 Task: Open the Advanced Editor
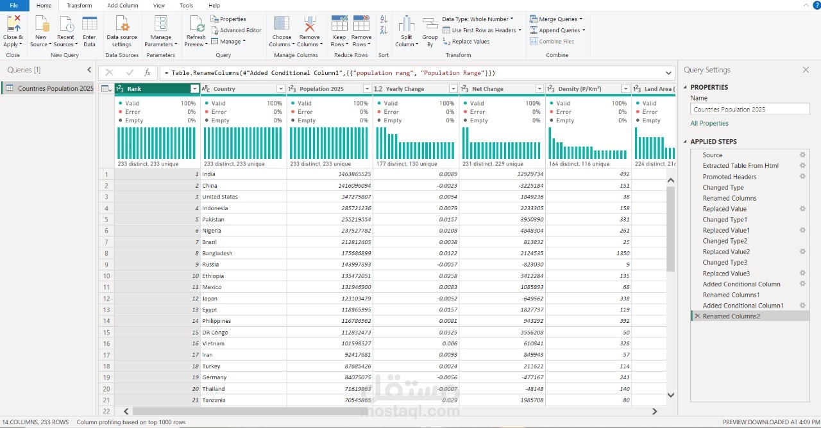coord(236,30)
